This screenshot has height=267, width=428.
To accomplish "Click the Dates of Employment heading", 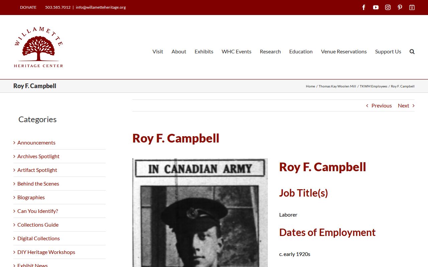I will pyautogui.click(x=327, y=232).
